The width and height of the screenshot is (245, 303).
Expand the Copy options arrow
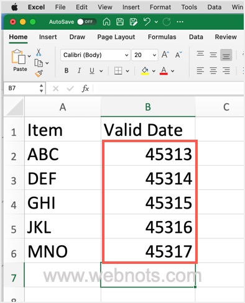click(47, 63)
